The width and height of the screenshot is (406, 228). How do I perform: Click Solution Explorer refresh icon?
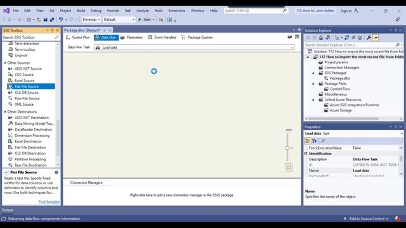[x=347, y=38]
